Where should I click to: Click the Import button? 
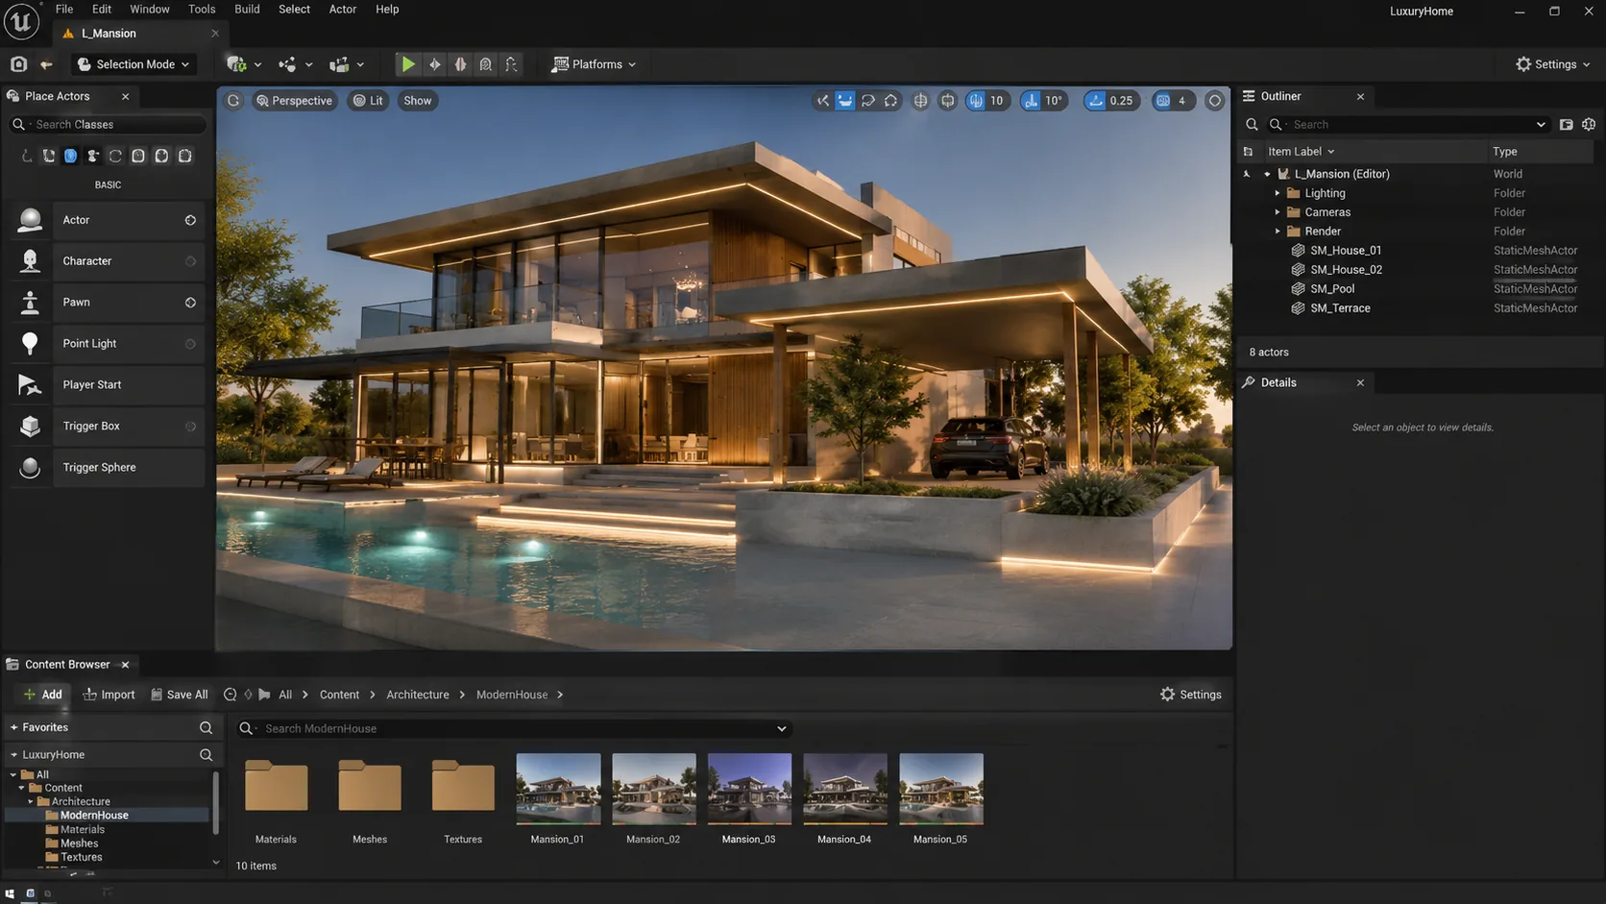[x=109, y=695]
